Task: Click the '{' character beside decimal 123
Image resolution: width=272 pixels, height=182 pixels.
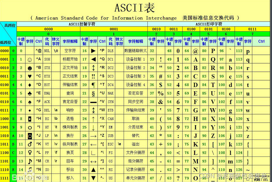Action: click(x=248, y=145)
